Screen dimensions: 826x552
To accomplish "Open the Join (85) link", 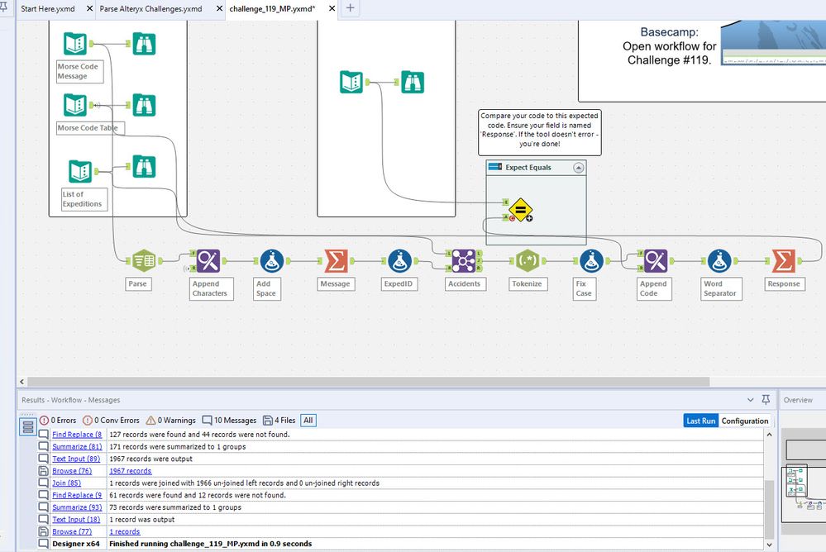I will click(x=66, y=483).
